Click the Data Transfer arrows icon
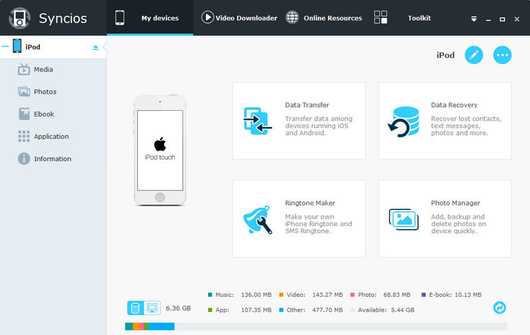The width and height of the screenshot is (530, 335). coord(258,121)
